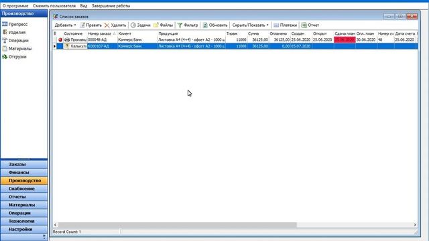
Task: Click the Фильтр toolbar button
Action: point(188,25)
